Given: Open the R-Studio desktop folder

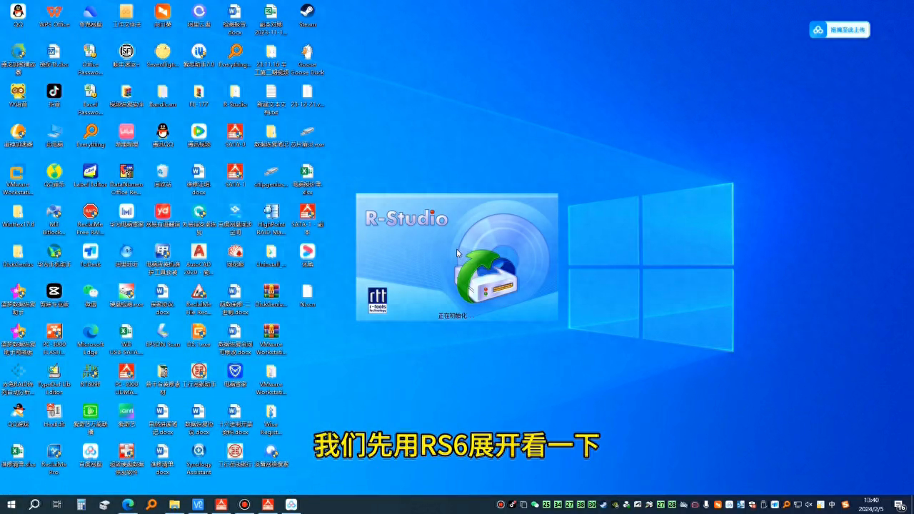Looking at the screenshot, I should (235, 92).
